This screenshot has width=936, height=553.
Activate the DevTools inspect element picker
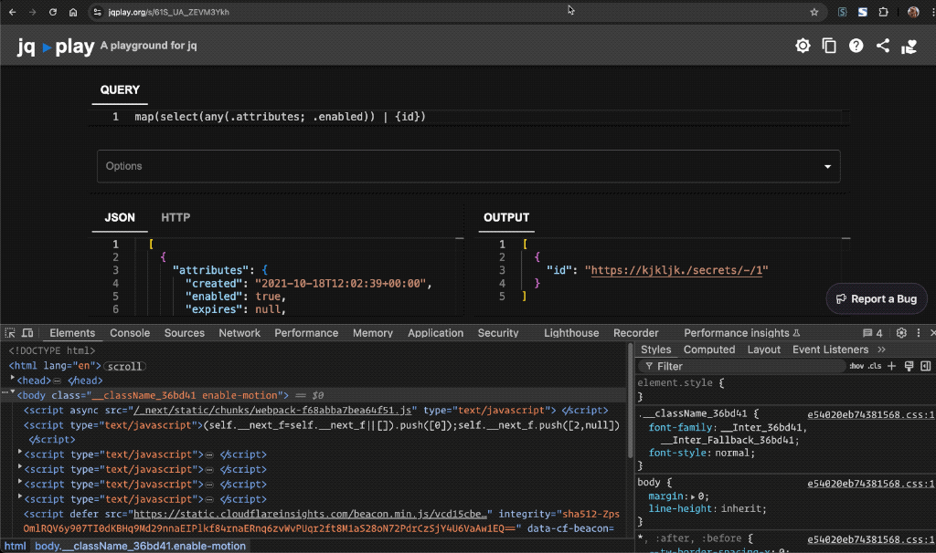click(x=10, y=333)
